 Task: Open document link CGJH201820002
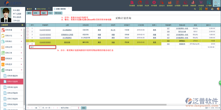coord(45,35)
